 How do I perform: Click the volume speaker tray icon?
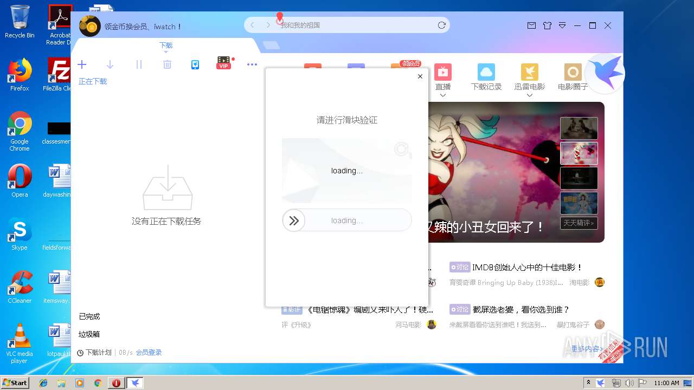tap(629, 383)
